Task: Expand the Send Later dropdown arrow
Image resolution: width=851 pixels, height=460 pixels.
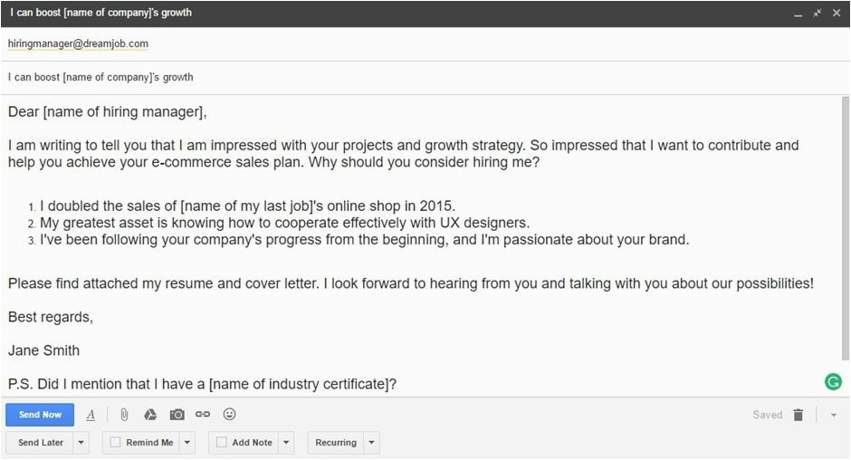Action: [81, 443]
